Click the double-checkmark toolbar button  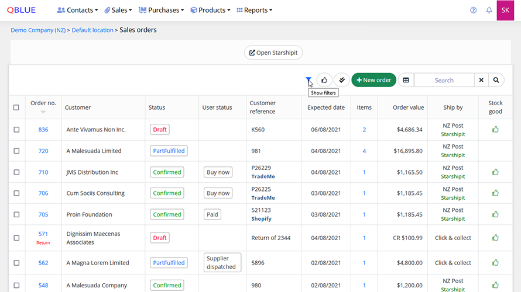(x=341, y=80)
